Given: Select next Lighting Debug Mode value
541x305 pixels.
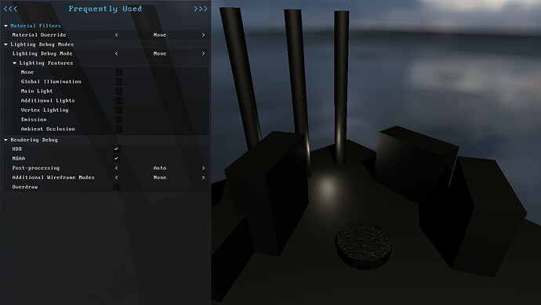Looking at the screenshot, I should coord(203,53).
